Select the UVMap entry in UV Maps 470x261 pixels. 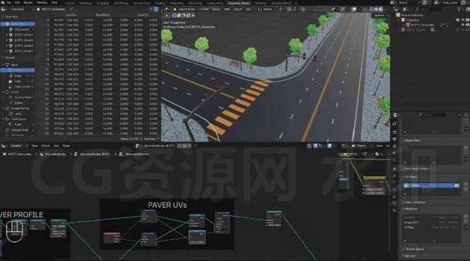click(431, 186)
